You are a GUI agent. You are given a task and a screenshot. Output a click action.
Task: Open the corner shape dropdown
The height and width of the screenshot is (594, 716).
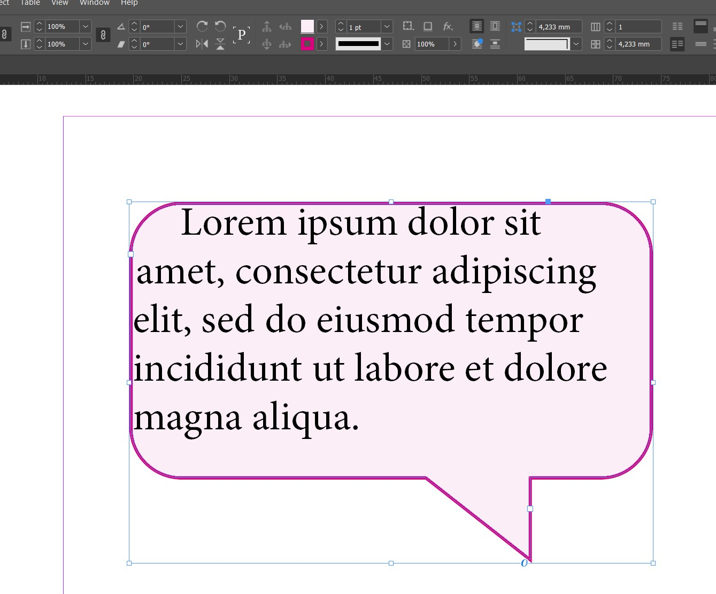(576, 44)
